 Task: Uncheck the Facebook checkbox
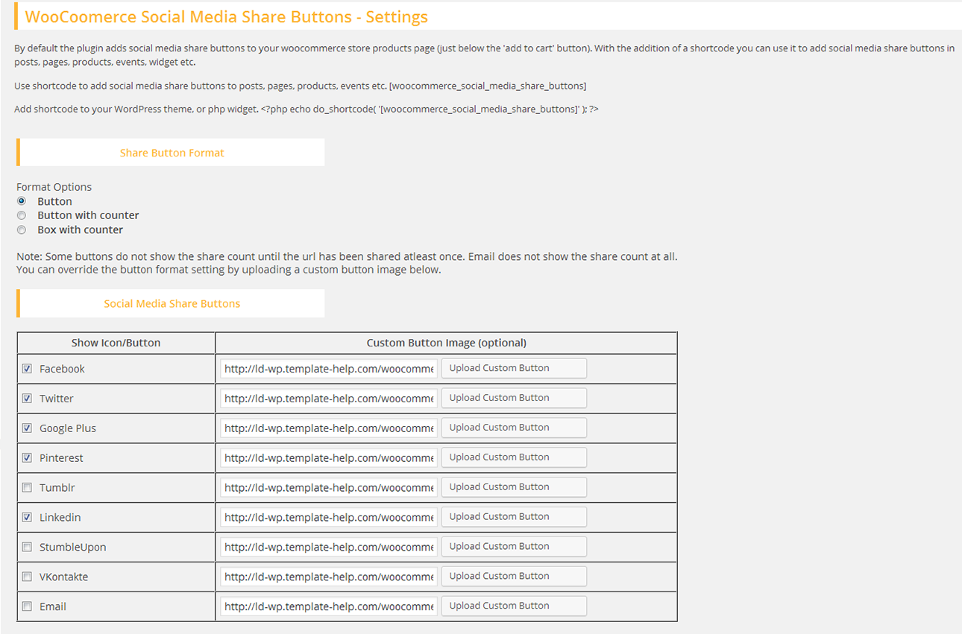tap(27, 369)
